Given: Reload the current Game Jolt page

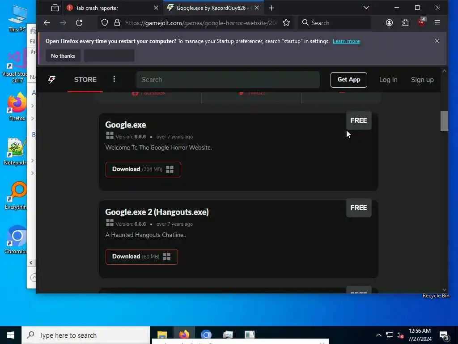Looking at the screenshot, I should (x=79, y=23).
